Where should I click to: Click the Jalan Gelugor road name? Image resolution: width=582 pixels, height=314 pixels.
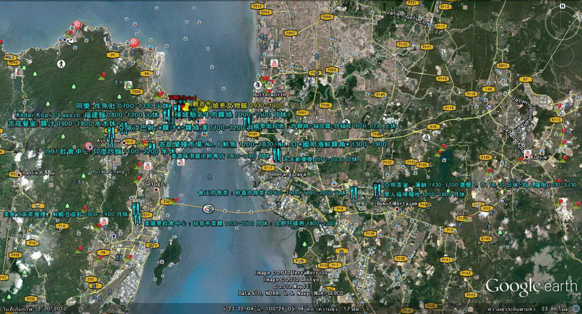tap(408, 17)
